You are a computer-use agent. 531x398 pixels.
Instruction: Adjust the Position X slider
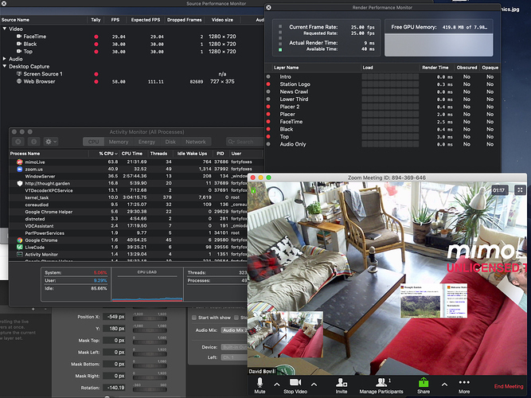point(150,318)
